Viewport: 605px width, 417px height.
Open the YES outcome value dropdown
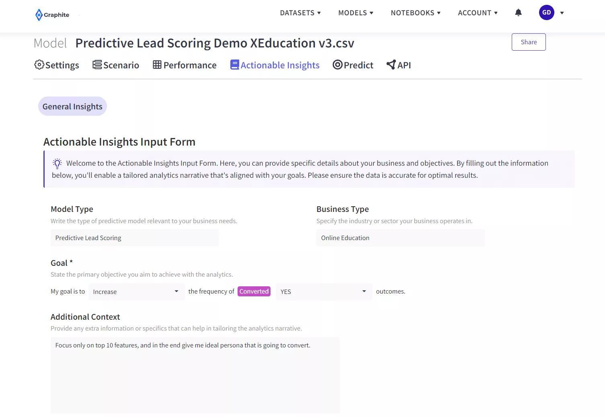pos(324,292)
